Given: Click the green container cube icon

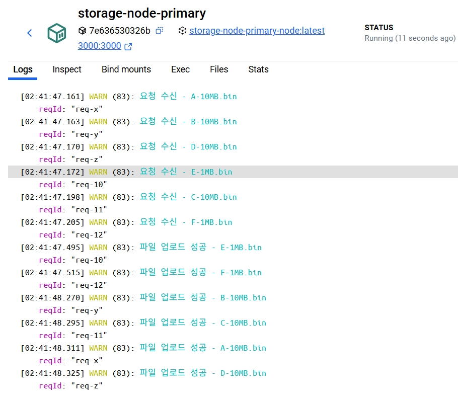Looking at the screenshot, I should (57, 33).
